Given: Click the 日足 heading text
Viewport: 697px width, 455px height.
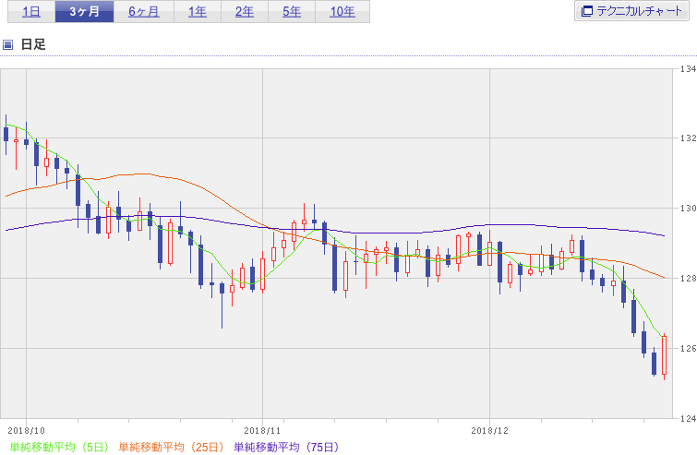Looking at the screenshot, I should coord(33,44).
